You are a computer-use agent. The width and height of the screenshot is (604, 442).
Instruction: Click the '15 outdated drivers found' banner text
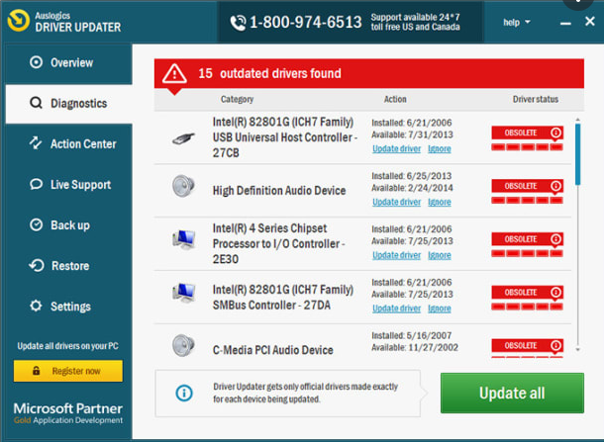(x=269, y=73)
